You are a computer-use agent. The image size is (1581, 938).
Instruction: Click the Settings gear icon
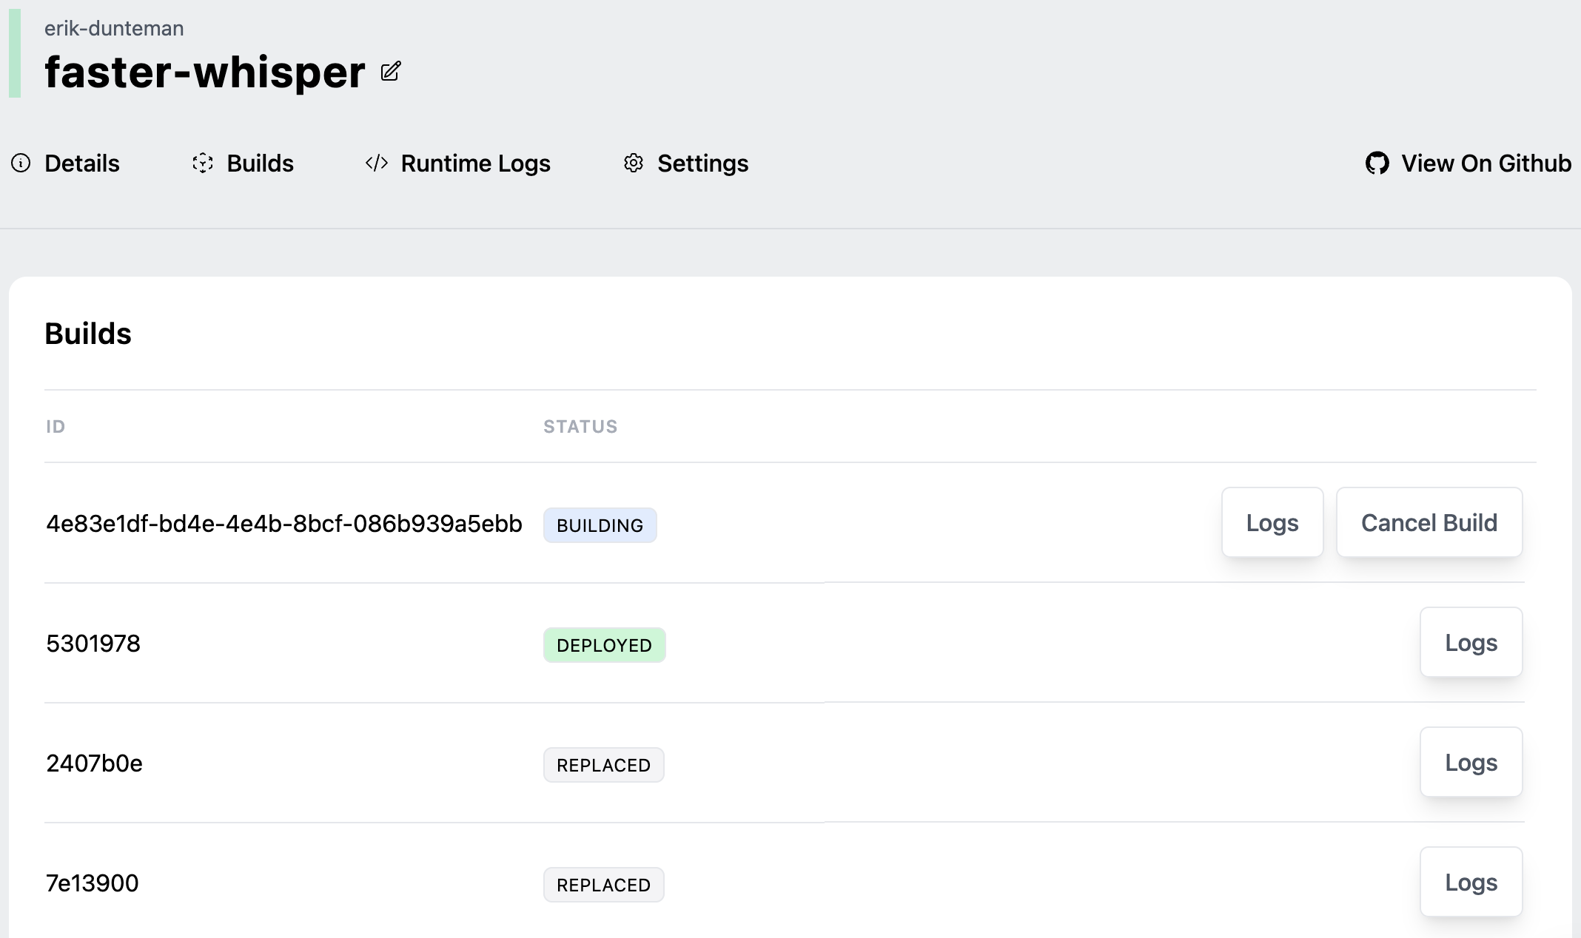tap(634, 163)
